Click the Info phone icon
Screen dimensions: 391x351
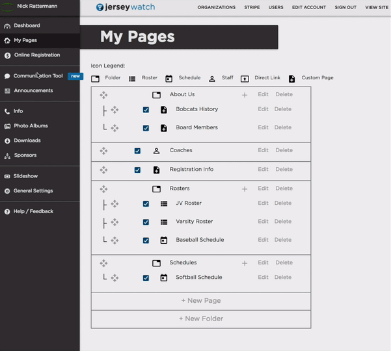[7, 111]
